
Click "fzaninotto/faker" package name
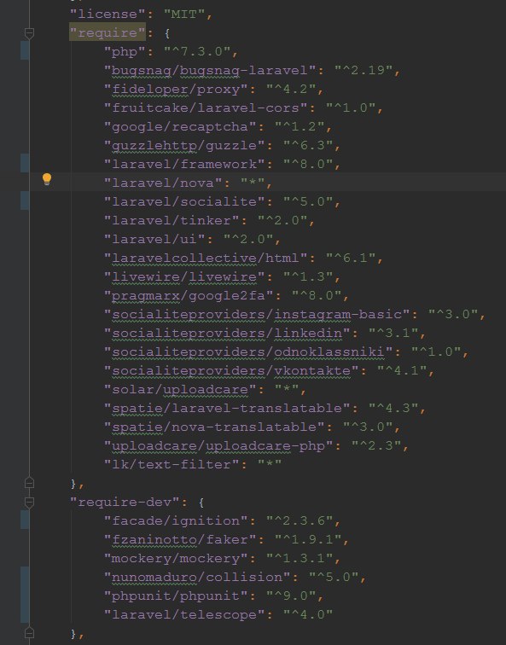tap(180, 539)
